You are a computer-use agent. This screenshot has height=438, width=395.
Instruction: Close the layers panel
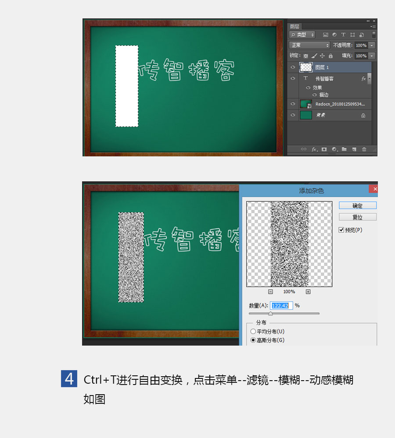pyautogui.click(x=374, y=21)
